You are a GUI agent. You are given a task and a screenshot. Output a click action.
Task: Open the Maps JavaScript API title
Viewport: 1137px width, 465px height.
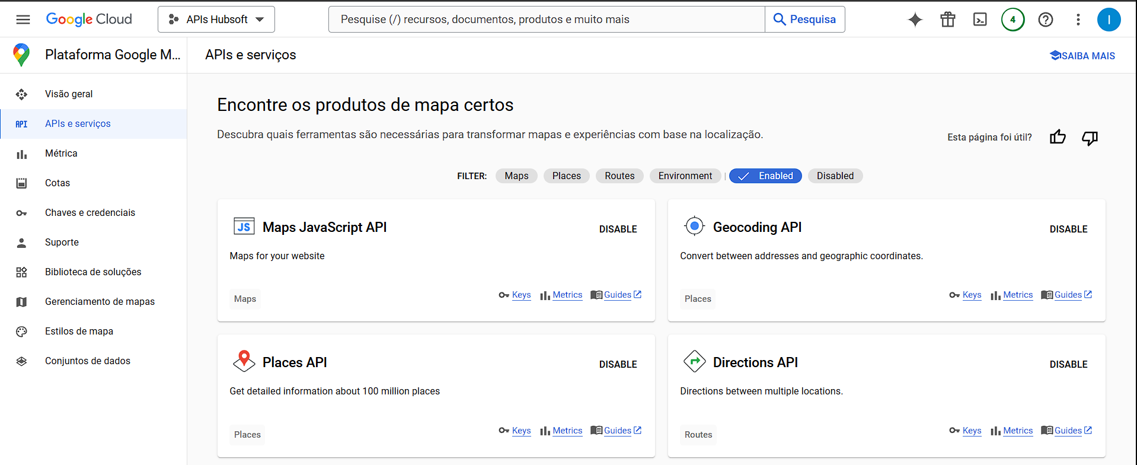coord(324,227)
